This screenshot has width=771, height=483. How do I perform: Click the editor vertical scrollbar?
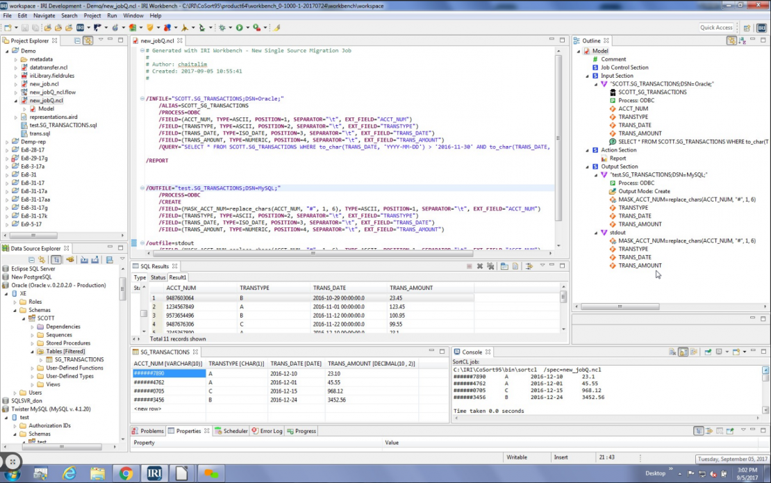coord(558,138)
